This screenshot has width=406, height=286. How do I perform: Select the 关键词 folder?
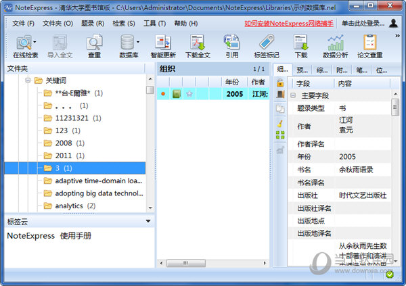pyautogui.click(x=55, y=80)
